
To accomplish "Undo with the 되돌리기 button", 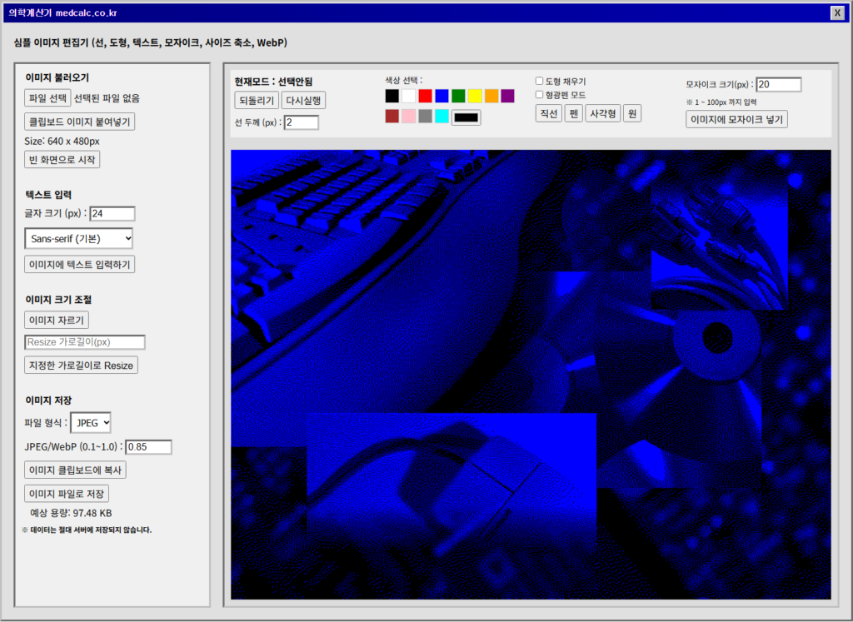I will point(257,100).
